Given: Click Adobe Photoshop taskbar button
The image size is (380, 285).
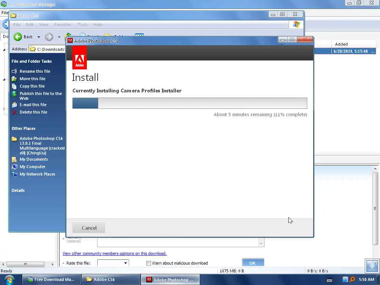Looking at the screenshot, I should point(170,279).
